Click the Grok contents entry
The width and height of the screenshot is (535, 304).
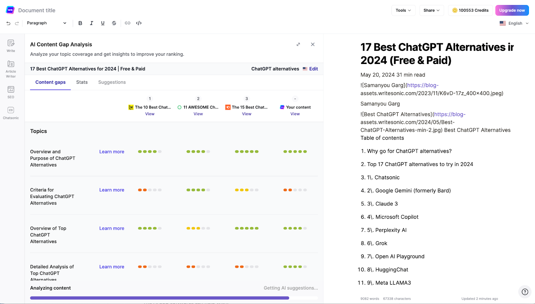(377, 243)
